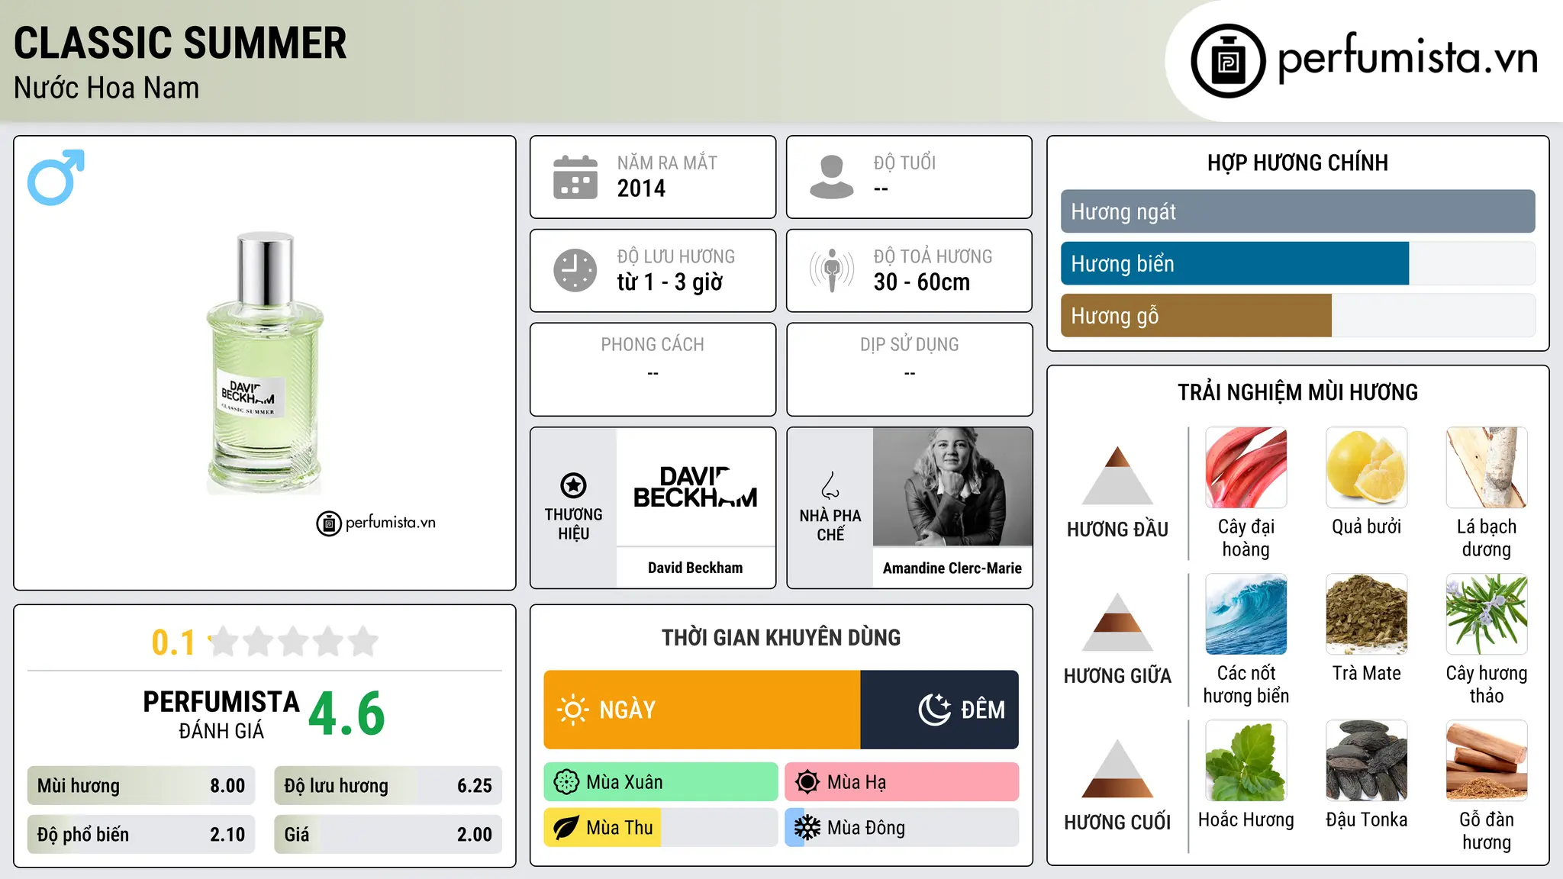This screenshot has width=1563, height=879.
Task: Open the David Beckham brand logo
Action: [x=695, y=487]
